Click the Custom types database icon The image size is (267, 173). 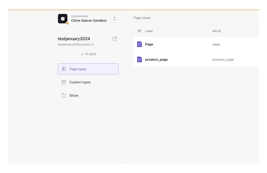tap(64, 82)
